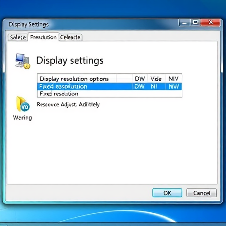
Task: Click the NIV column header
Action: 173,79
